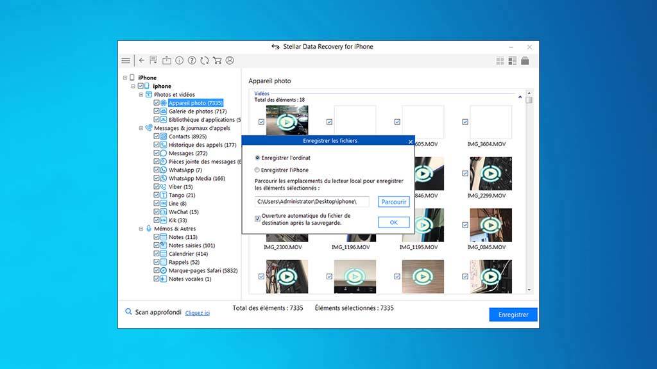The image size is (657, 369).
Task: Click the Parcourir browse button
Action: pyautogui.click(x=393, y=202)
